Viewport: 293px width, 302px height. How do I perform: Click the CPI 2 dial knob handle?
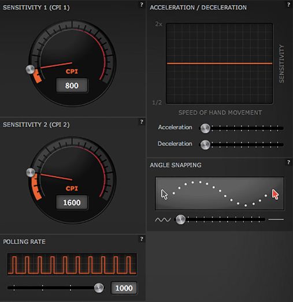click(31, 173)
